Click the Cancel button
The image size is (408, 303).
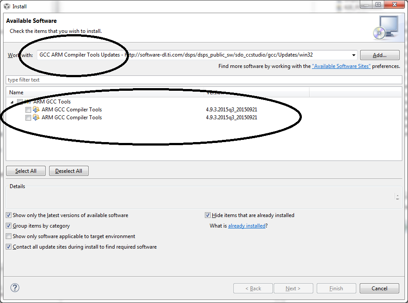pyautogui.click(x=379, y=289)
